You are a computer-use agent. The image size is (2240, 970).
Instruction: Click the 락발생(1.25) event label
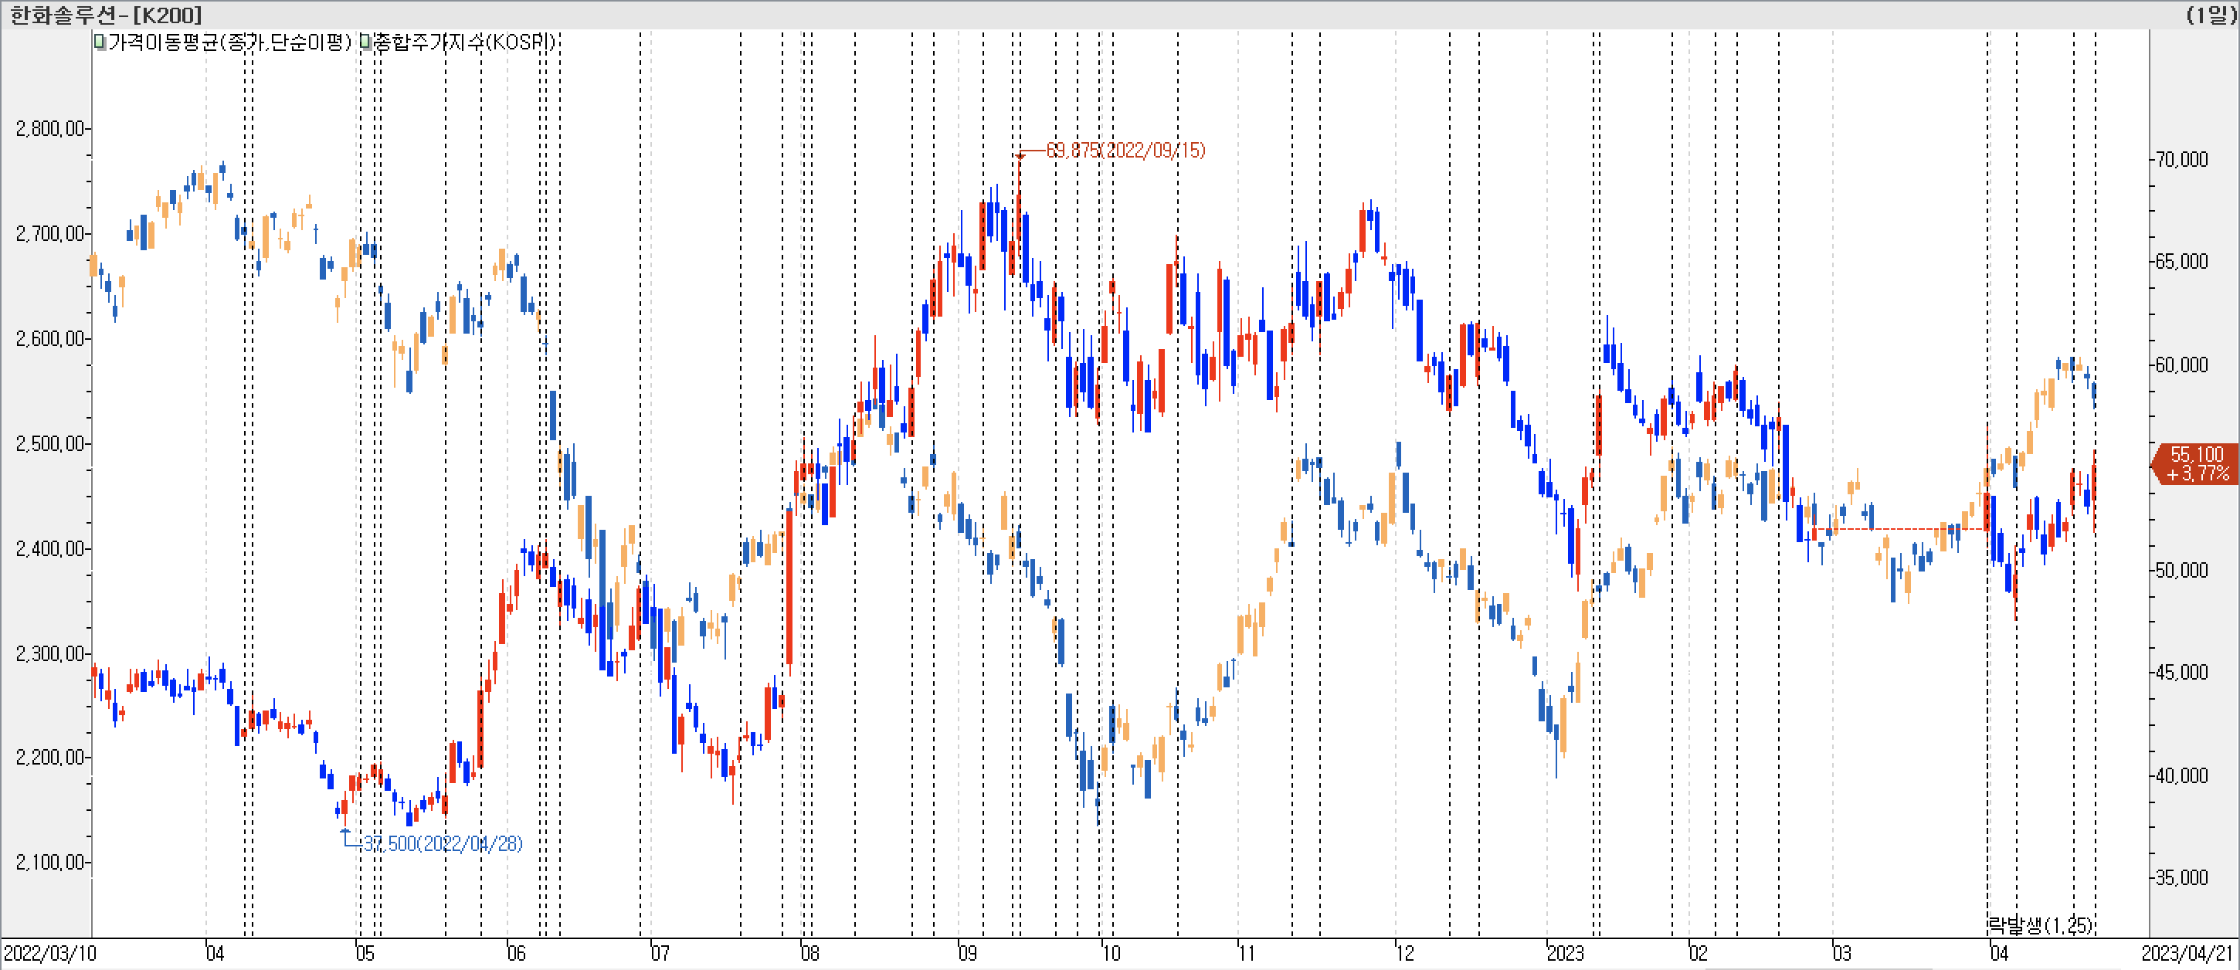(x=2040, y=924)
